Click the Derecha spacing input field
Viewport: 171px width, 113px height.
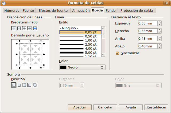pyautogui.click(x=147, y=31)
